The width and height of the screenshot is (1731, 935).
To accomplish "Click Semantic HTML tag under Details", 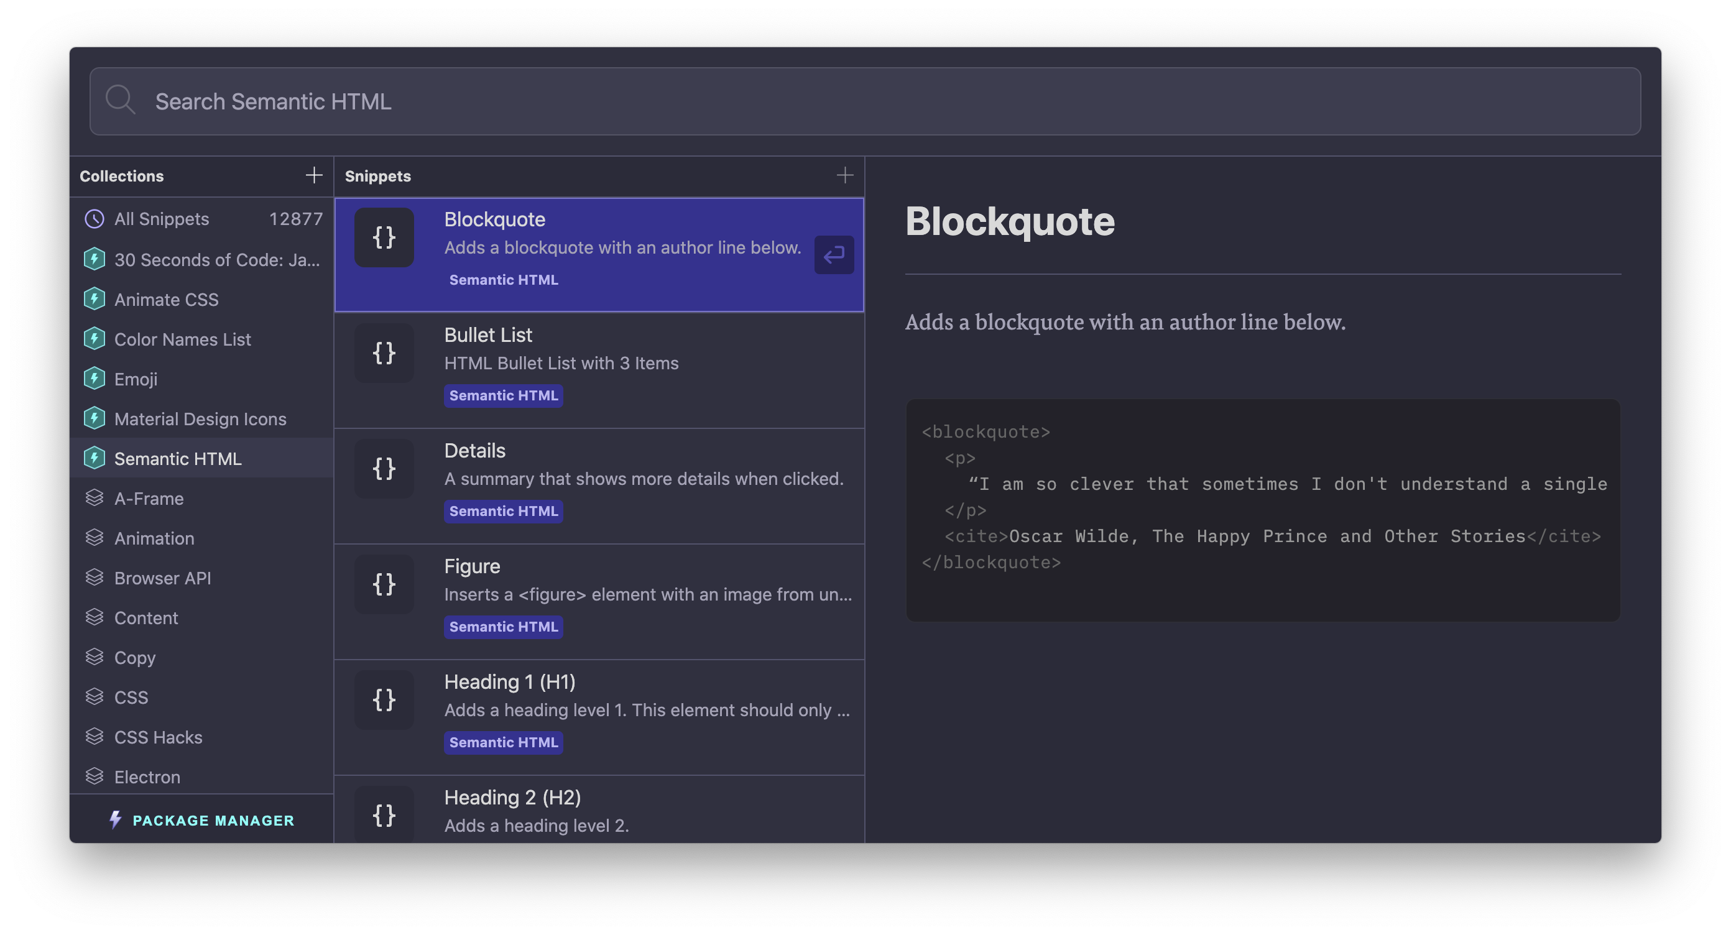I will click(x=503, y=511).
